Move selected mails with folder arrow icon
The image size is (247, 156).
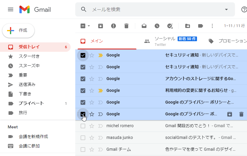click(188, 26)
